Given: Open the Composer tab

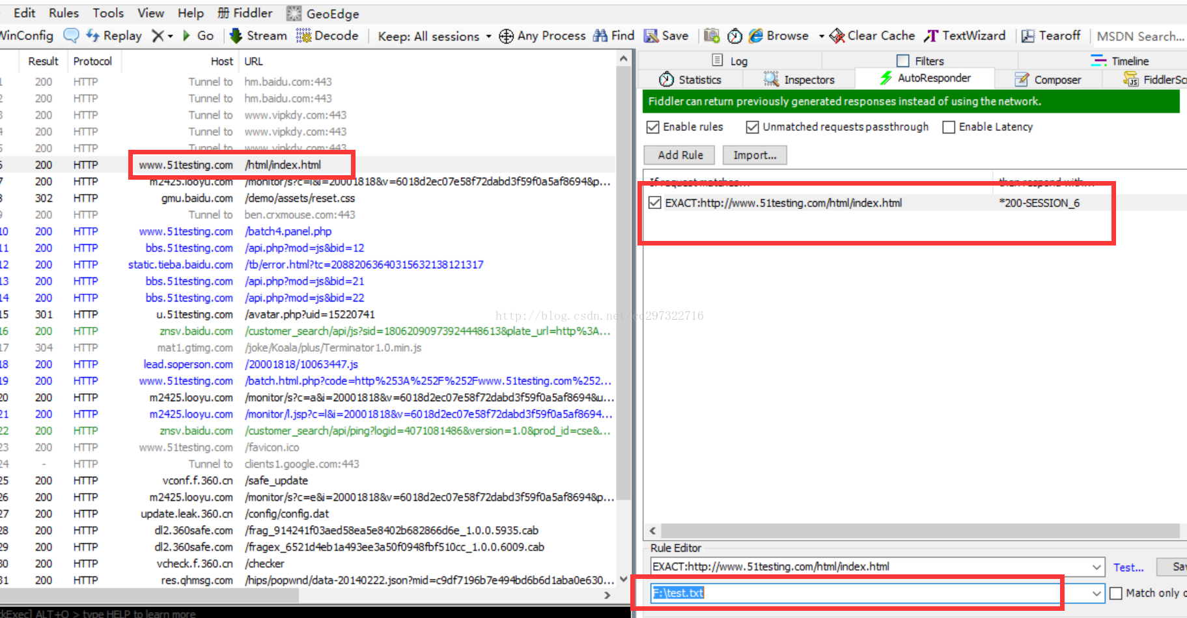Looking at the screenshot, I should coord(1048,79).
